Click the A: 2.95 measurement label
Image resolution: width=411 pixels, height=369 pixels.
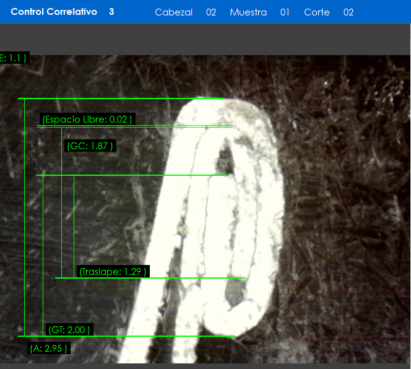(49, 348)
